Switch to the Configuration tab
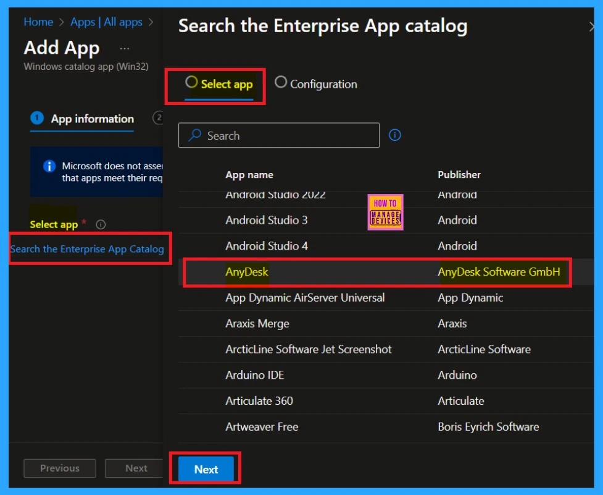The image size is (603, 495). (316, 84)
